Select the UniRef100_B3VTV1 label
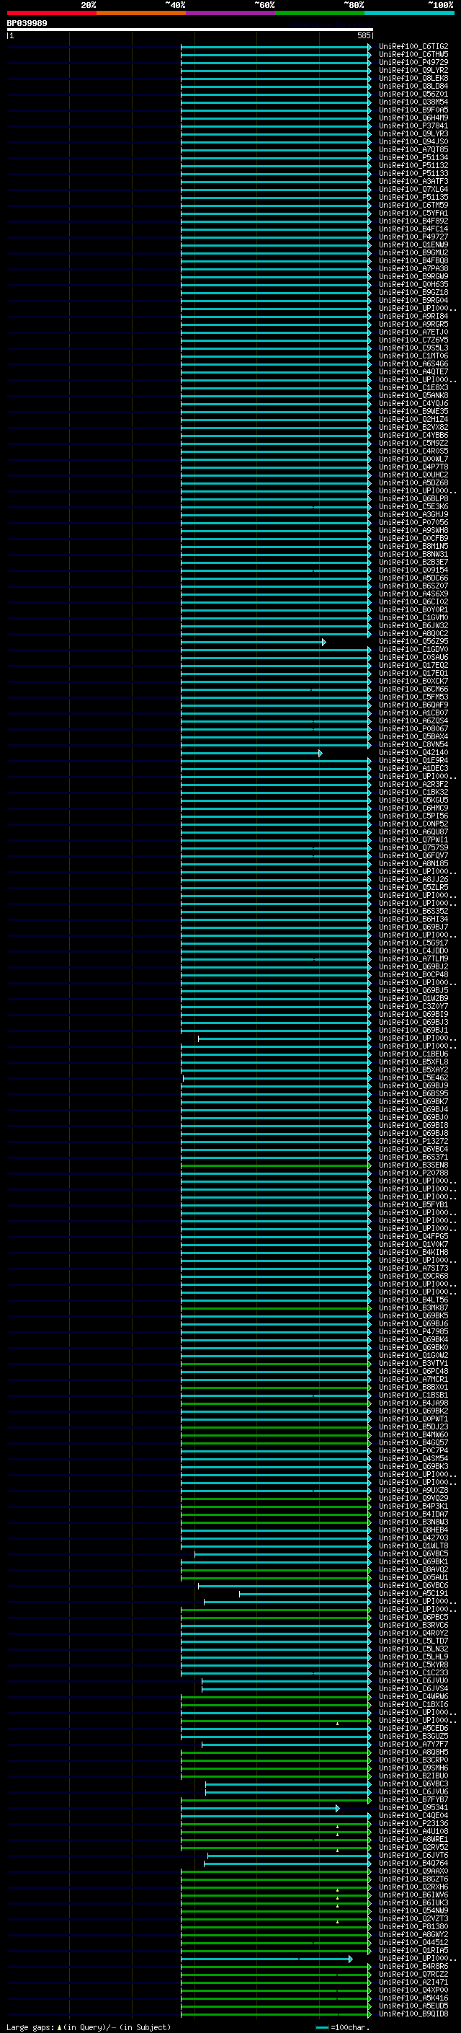This screenshot has width=461, height=2033. (413, 1364)
